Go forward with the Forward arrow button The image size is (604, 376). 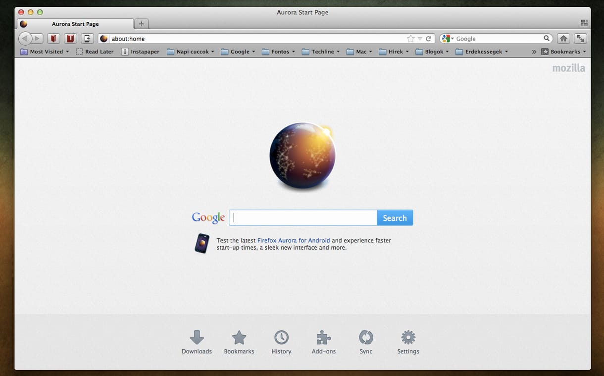pyautogui.click(x=37, y=39)
